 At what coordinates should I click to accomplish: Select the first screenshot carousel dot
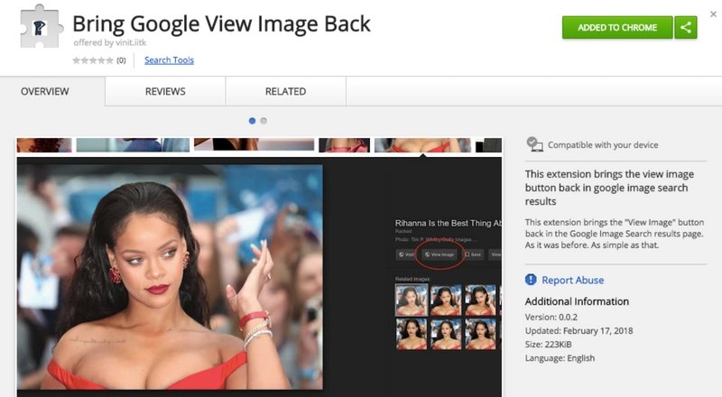252,121
